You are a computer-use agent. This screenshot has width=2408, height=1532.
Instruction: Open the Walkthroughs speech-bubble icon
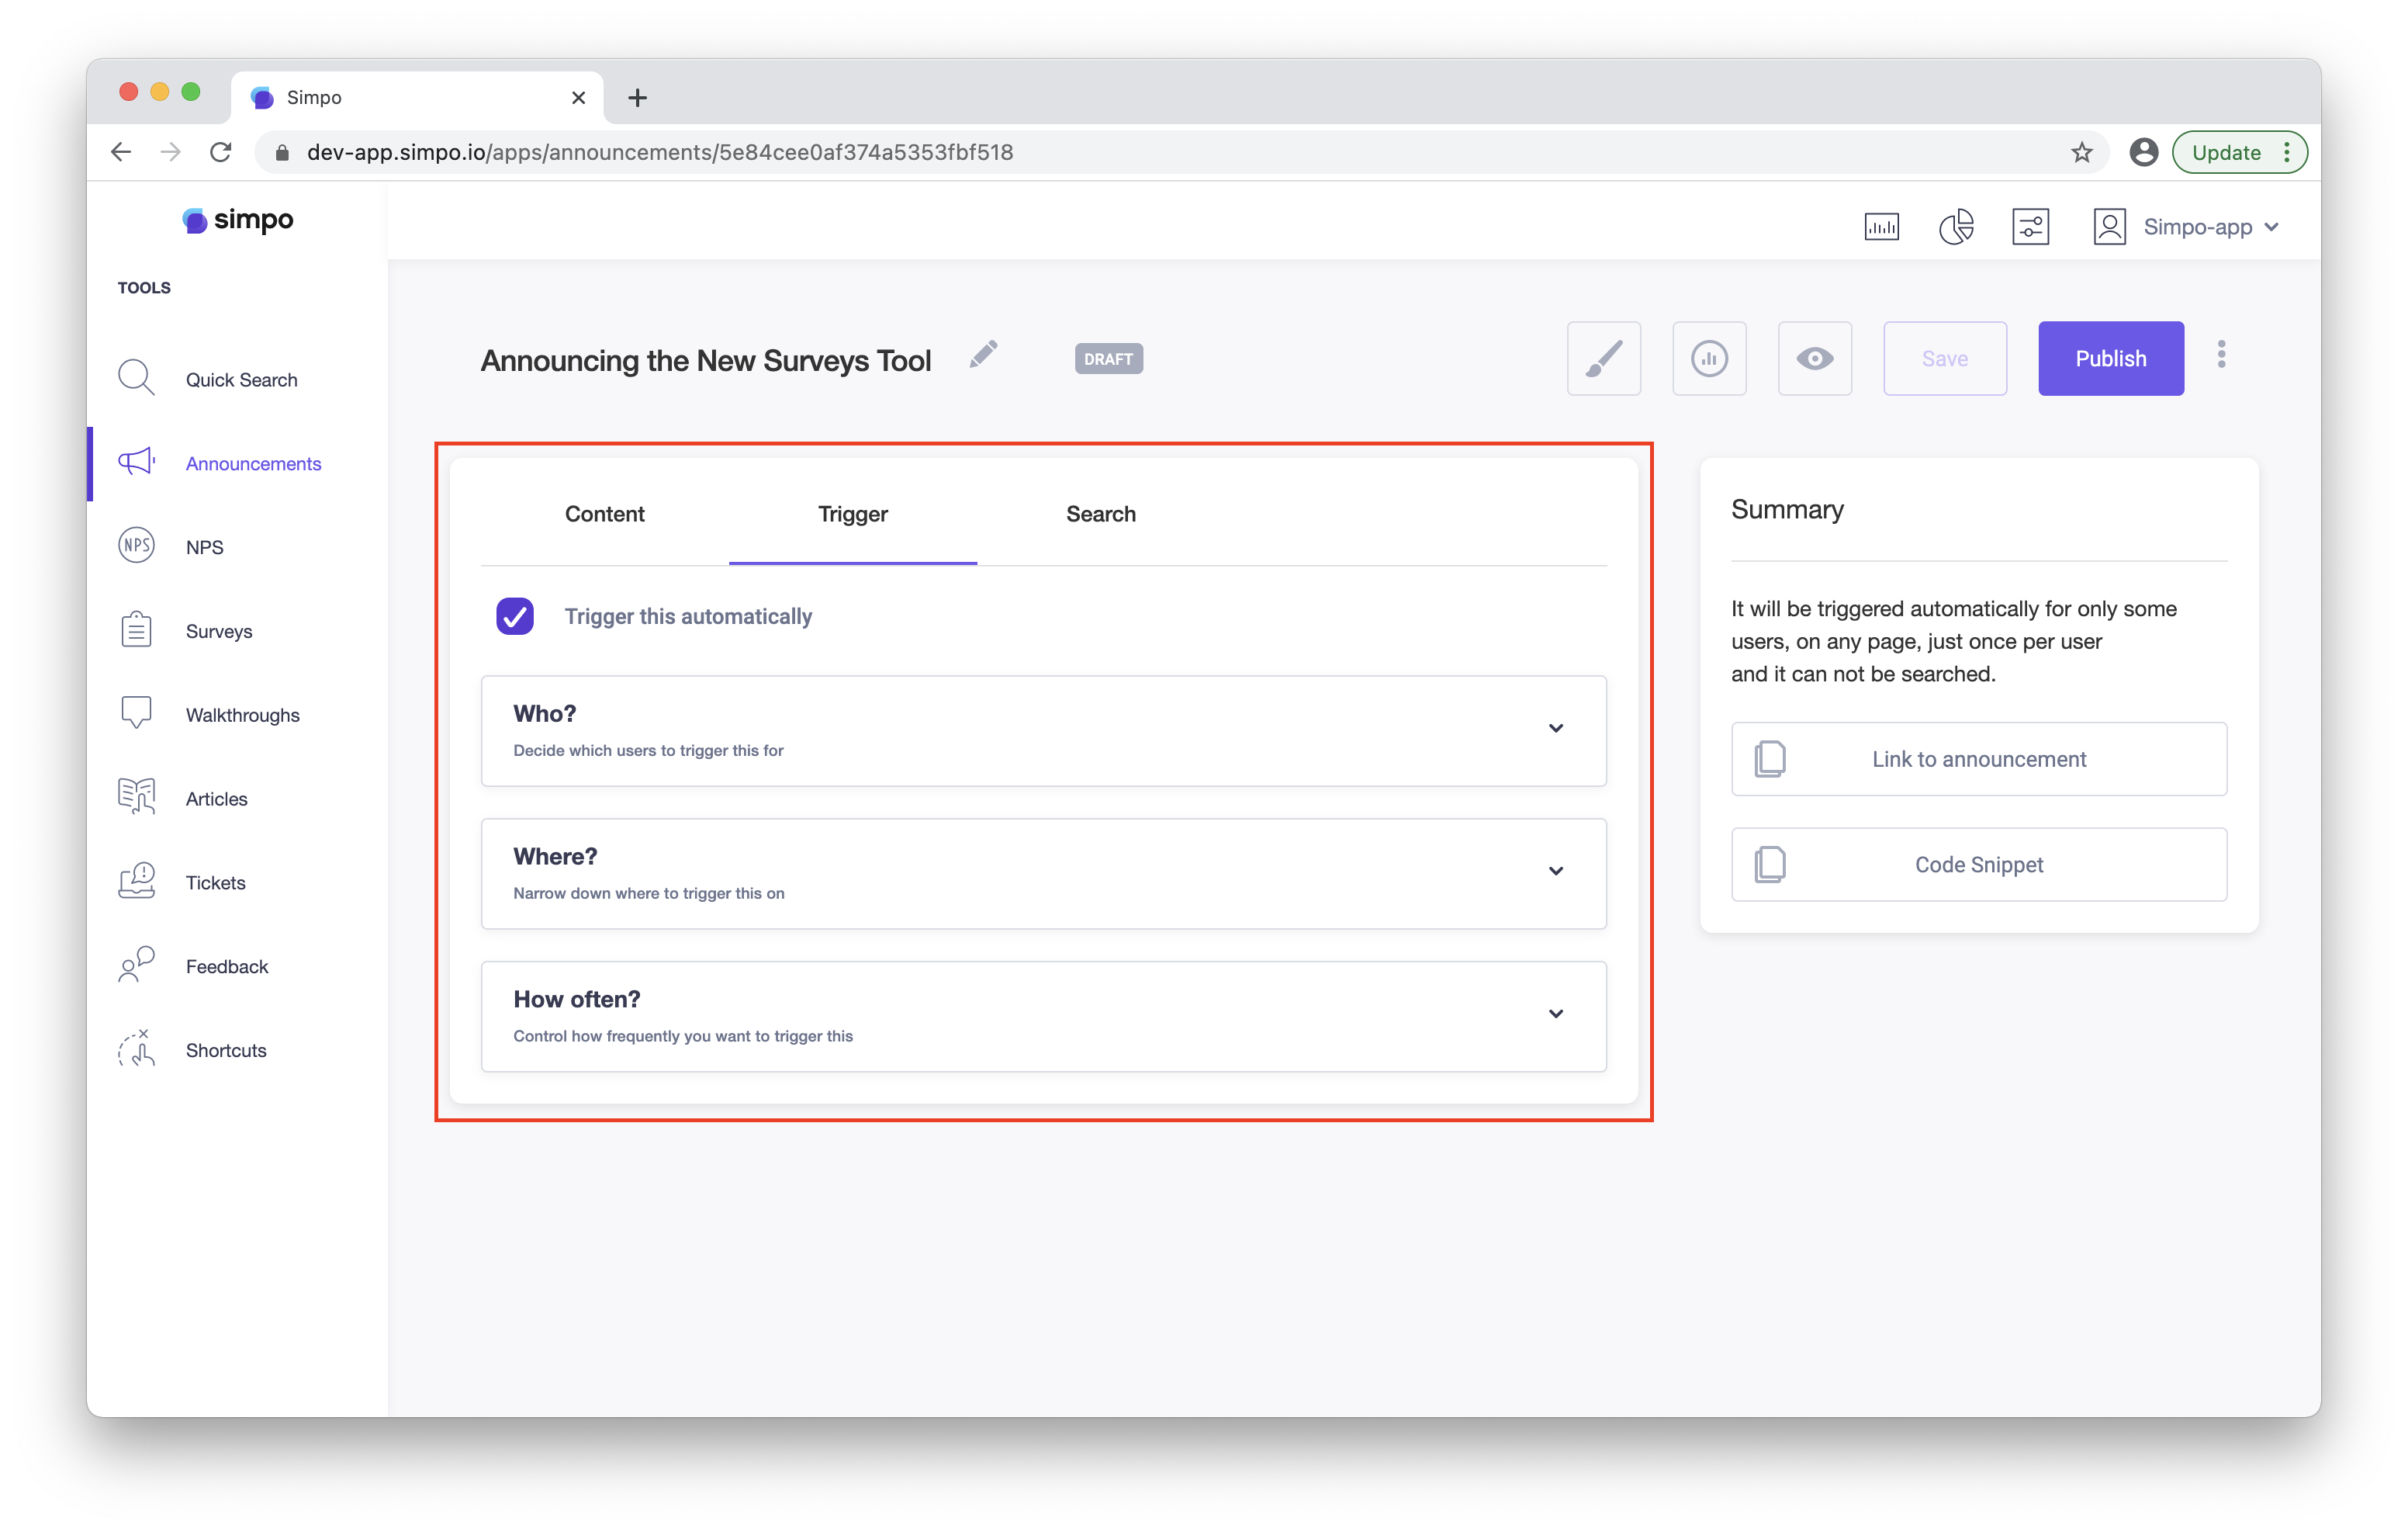[x=136, y=712]
